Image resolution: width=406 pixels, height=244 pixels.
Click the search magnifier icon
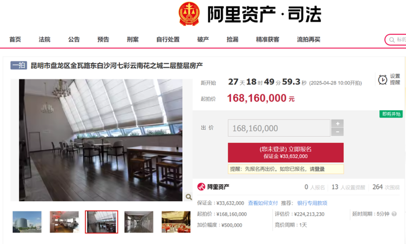click(391, 40)
